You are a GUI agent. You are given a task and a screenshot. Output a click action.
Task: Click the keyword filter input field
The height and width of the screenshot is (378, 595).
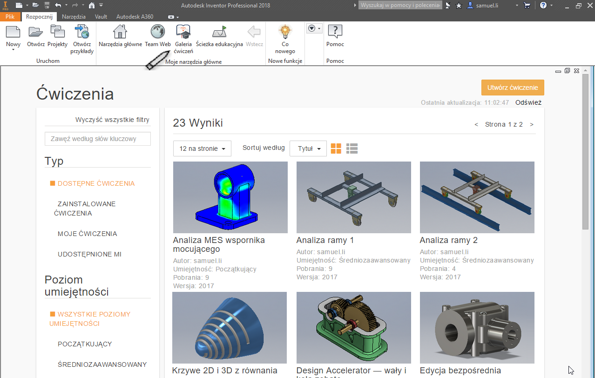(x=98, y=139)
